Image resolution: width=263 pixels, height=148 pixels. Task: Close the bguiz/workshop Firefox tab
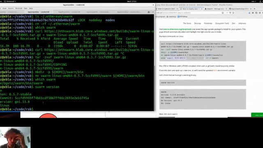click(251, 9)
